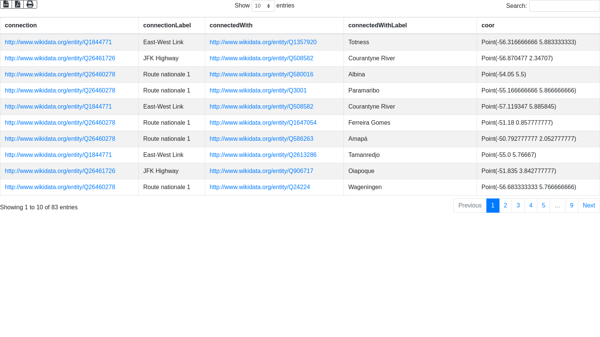The width and height of the screenshot is (600, 337).
Task: Open the Wageningen Q24224 link
Action: pos(259,187)
